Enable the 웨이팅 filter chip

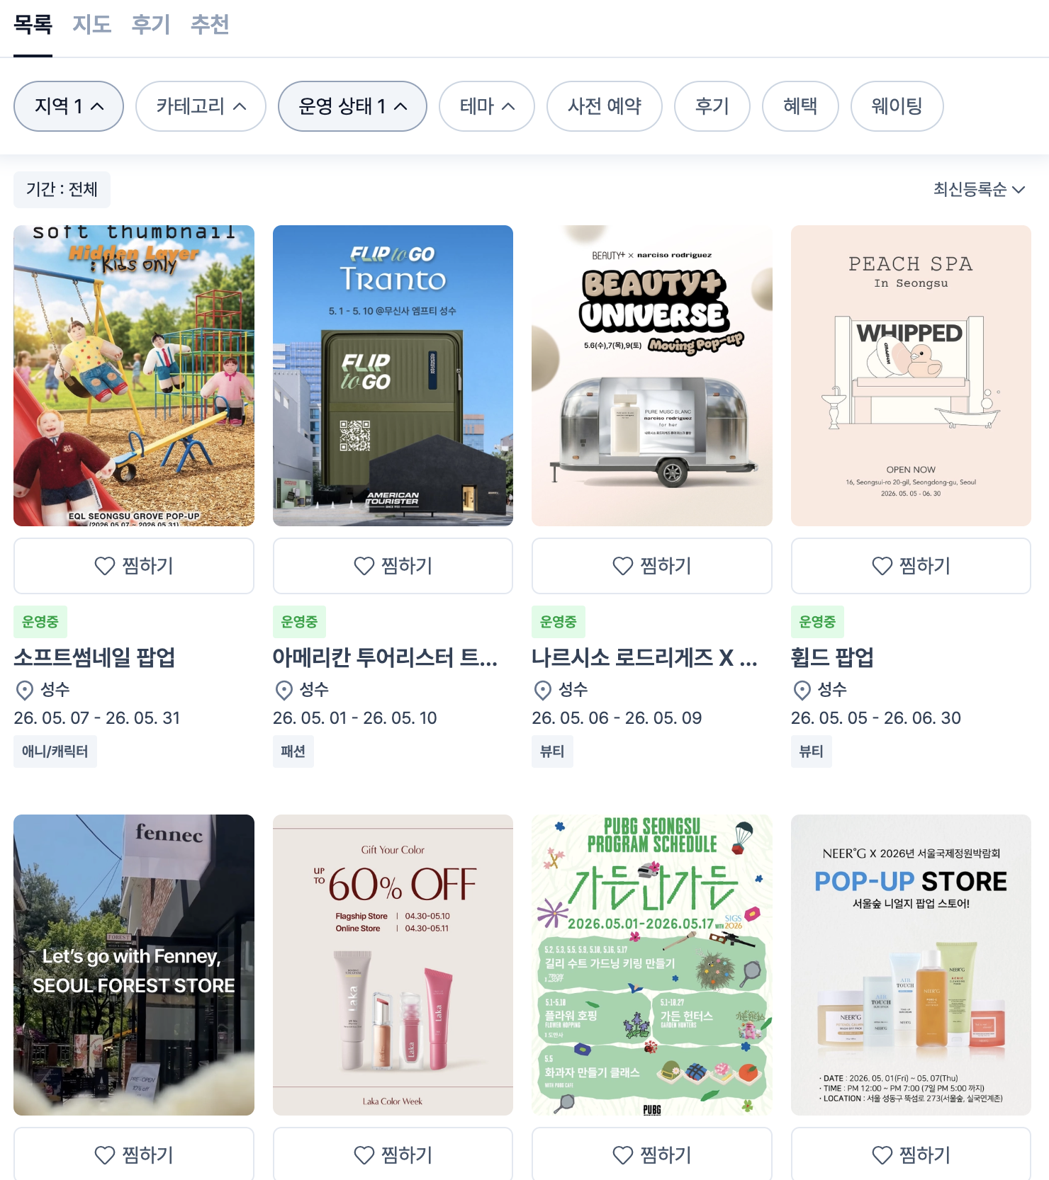tap(897, 106)
